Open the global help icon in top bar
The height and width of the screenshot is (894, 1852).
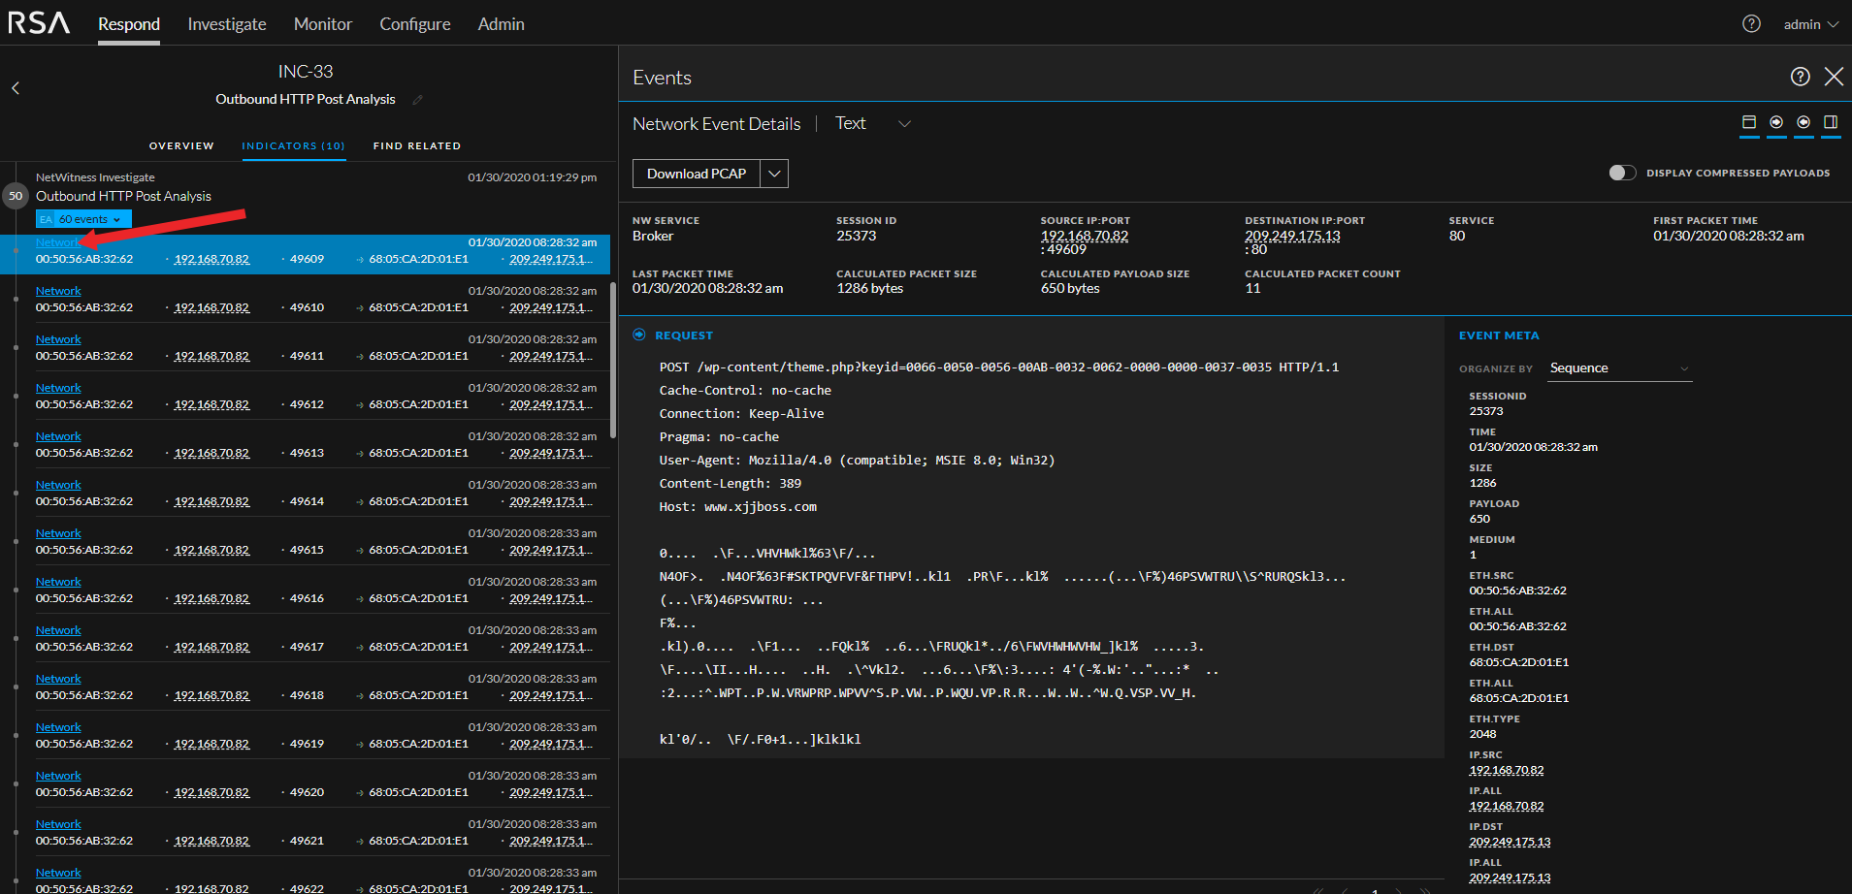click(x=1751, y=24)
